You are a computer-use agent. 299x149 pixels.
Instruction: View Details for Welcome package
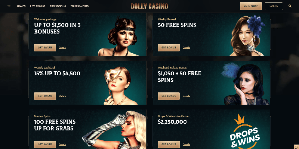point(62,48)
